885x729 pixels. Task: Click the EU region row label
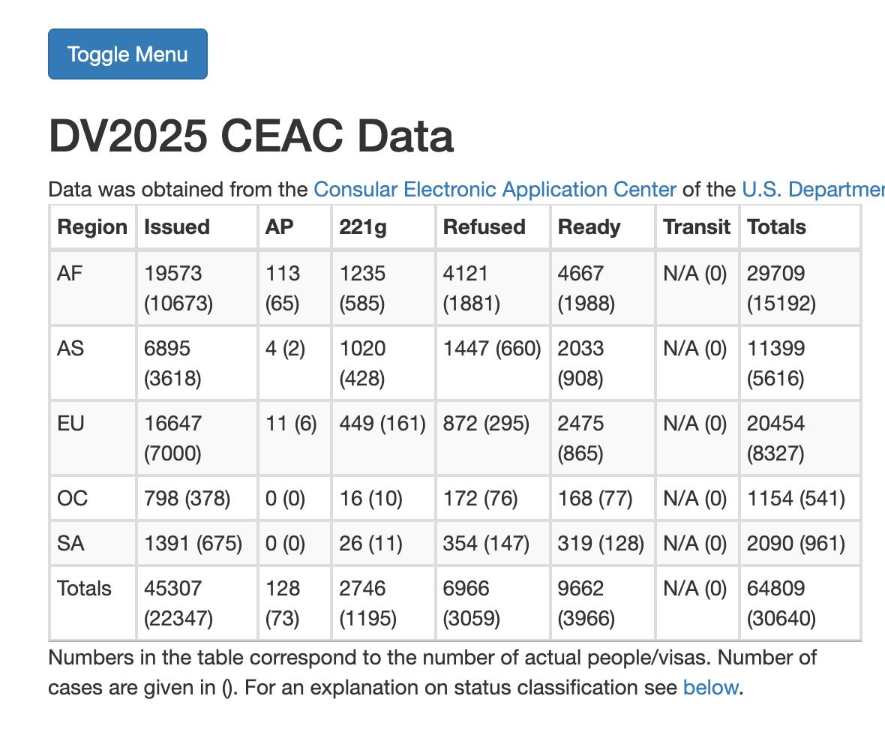pyautogui.click(x=70, y=424)
